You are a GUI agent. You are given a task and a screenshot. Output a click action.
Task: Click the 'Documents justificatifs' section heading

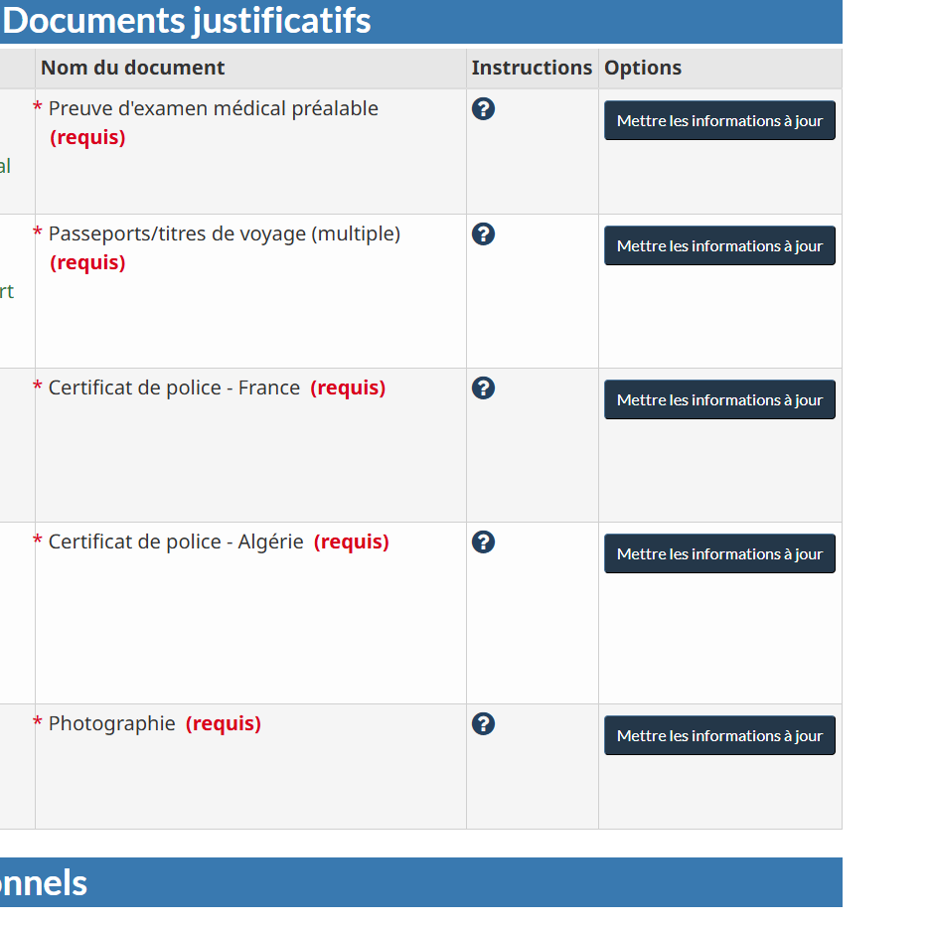pos(186,21)
